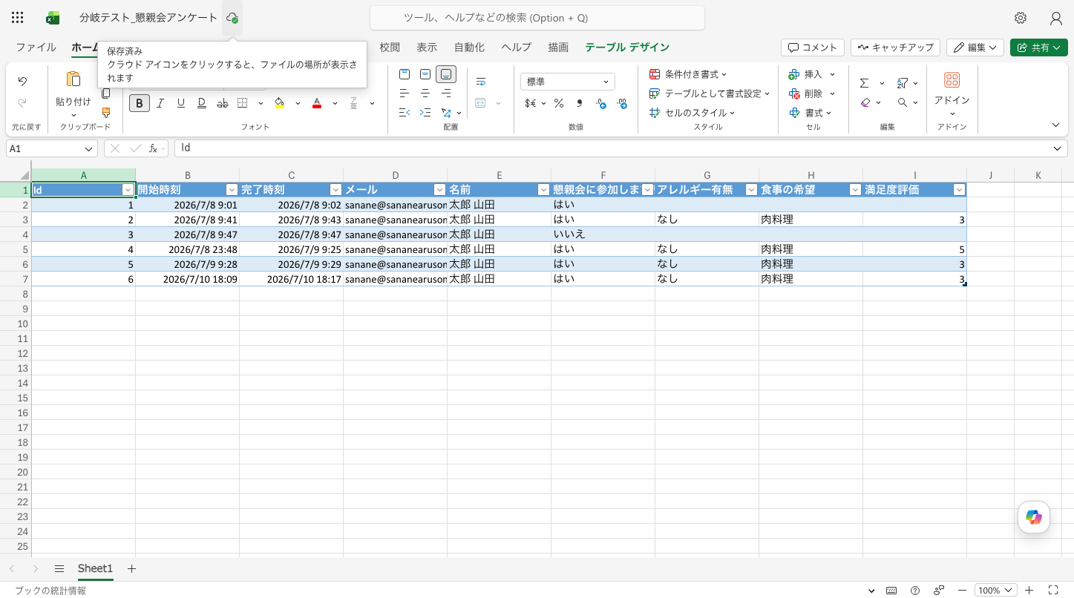The image size is (1074, 598).
Task: Click the コメント button
Action: (813, 47)
